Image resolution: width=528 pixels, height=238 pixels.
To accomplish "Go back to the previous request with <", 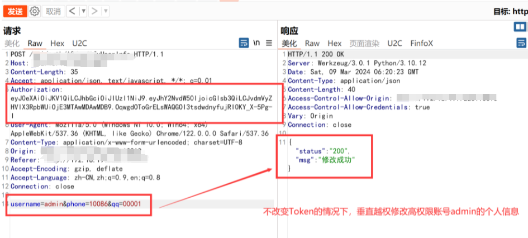I will pos(72,11).
